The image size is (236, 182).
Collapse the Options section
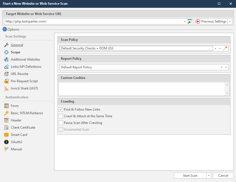[4, 29]
